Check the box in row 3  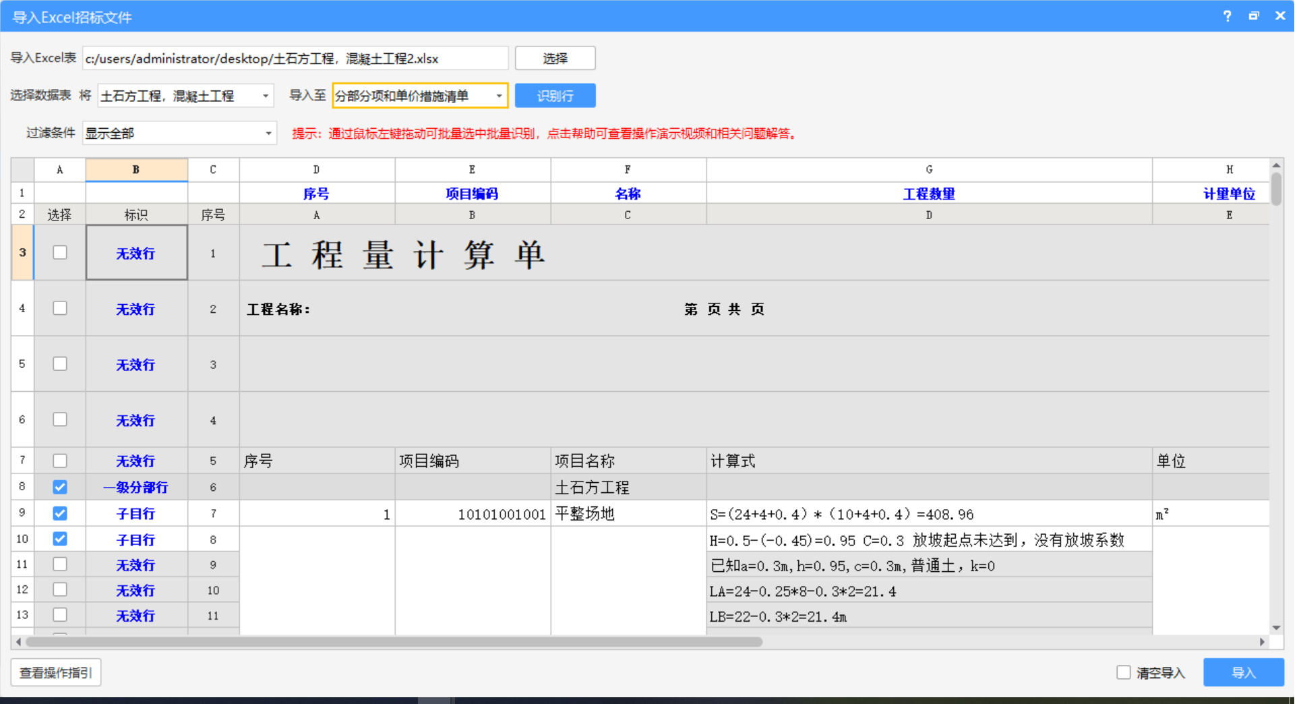click(x=60, y=252)
